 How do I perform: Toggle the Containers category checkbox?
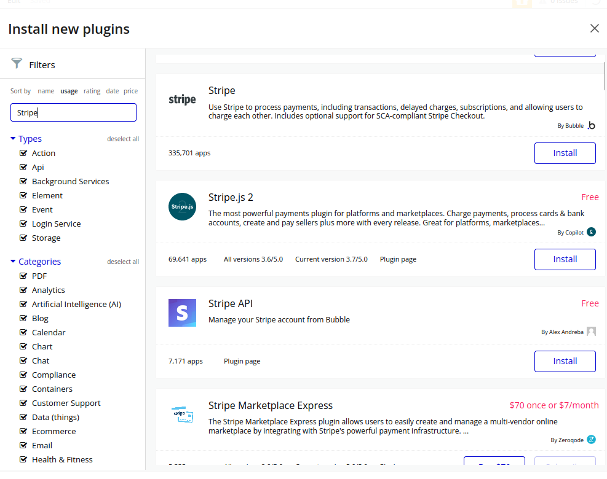tap(23, 389)
